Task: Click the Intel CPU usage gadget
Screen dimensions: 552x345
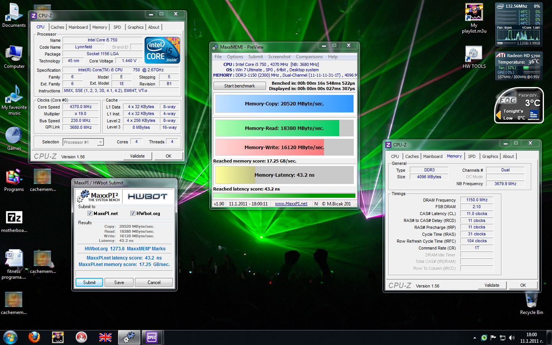Action: tap(519, 24)
